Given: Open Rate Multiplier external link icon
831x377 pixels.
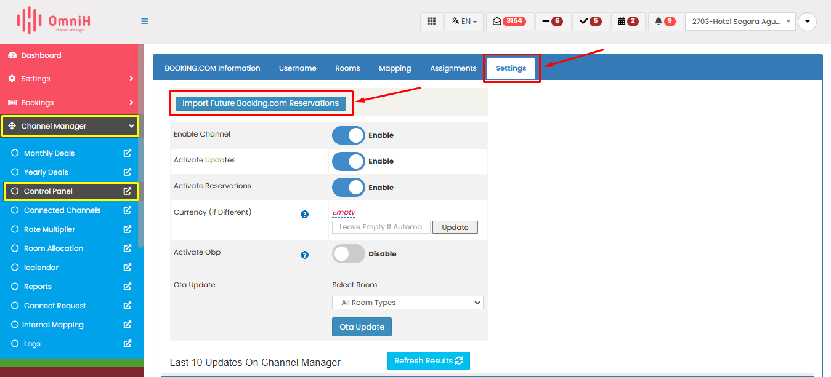Looking at the screenshot, I should coord(128,229).
